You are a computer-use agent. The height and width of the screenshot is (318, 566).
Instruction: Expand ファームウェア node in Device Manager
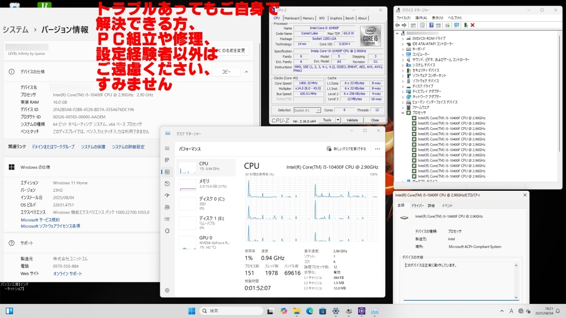(403, 107)
